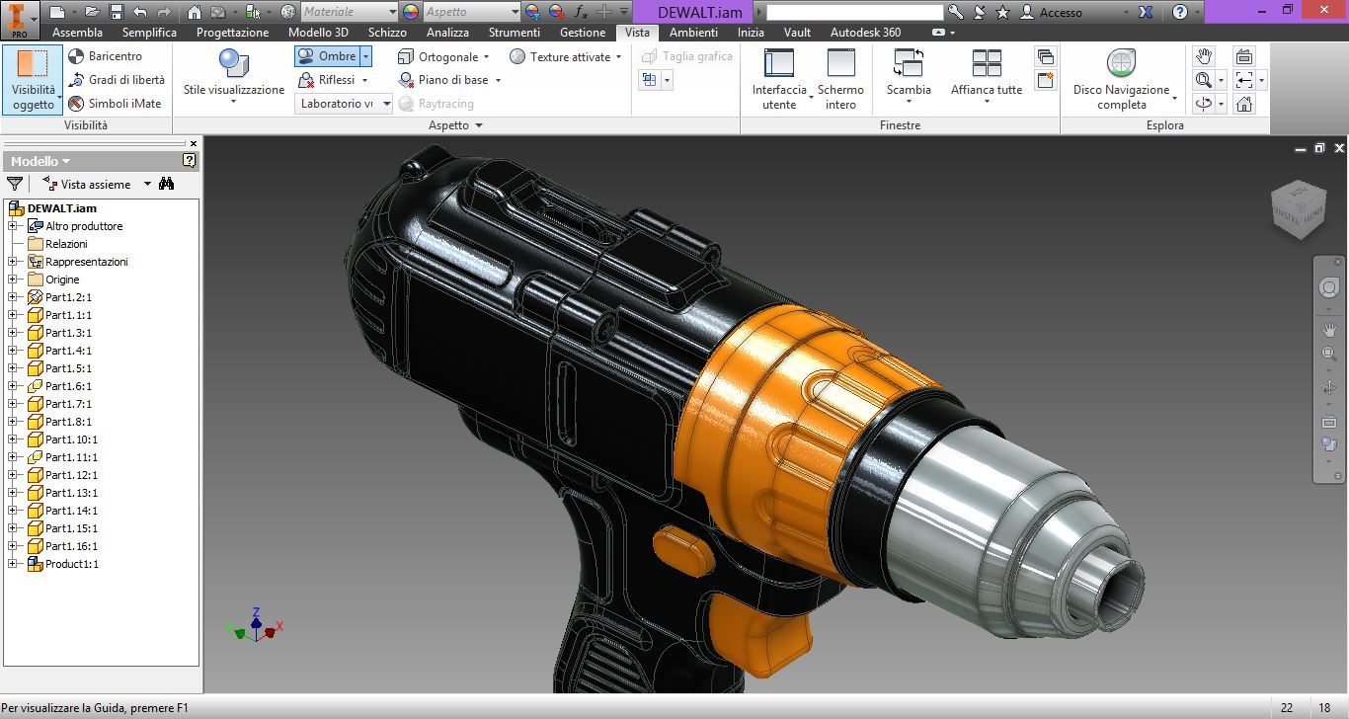The width and height of the screenshot is (1349, 719).
Task: Expand the Rappresentazioni tree node
Action: 13,262
